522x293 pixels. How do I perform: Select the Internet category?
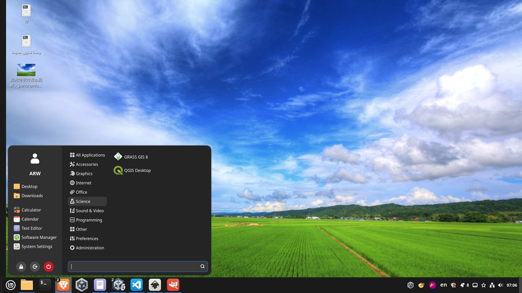tap(87, 183)
